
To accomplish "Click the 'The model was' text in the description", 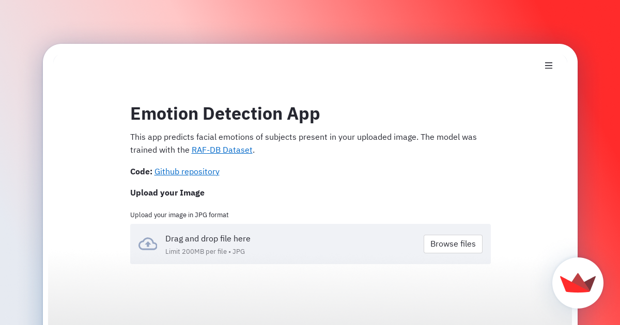I will (448, 137).
